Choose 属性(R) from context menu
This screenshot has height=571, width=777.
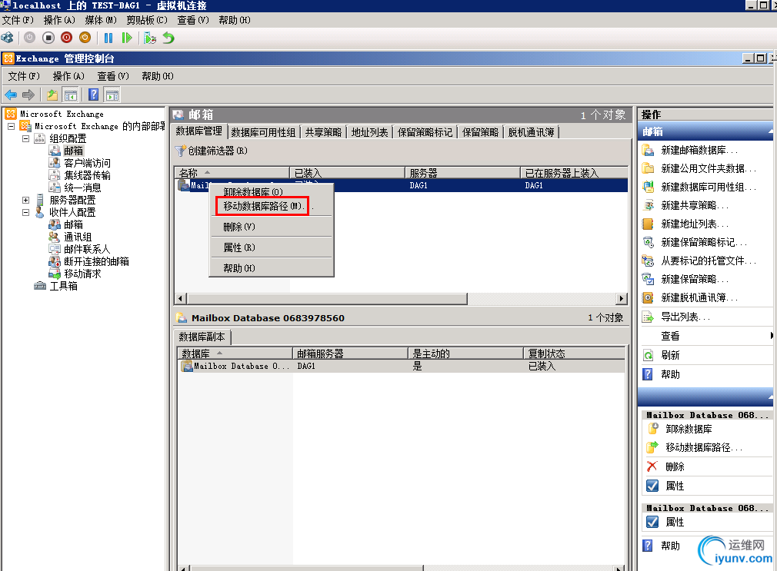238,247
